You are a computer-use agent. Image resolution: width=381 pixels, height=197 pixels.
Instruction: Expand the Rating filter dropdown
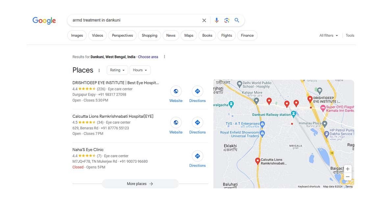(117, 70)
